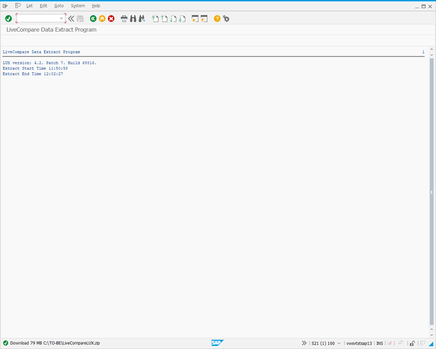Open the SAP window menu icon at top-left
This screenshot has width=436, height=349.
click(x=5, y=6)
